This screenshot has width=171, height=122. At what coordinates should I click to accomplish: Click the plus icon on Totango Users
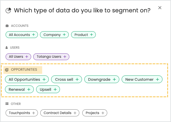[x=65, y=57]
